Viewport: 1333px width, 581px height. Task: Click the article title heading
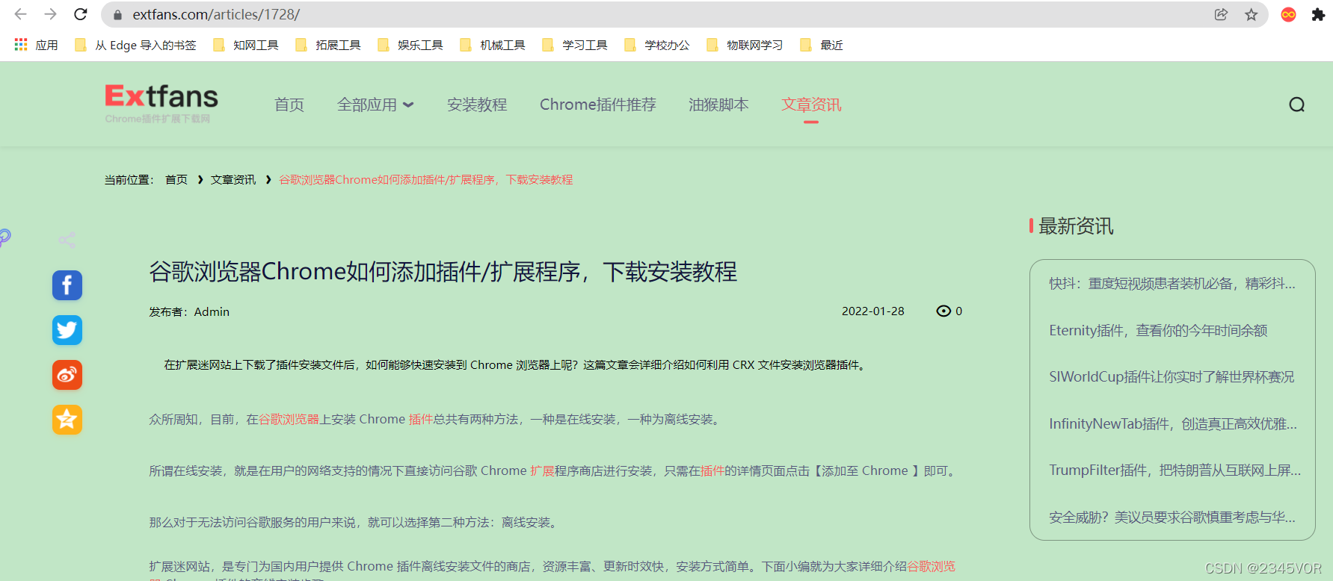(443, 272)
